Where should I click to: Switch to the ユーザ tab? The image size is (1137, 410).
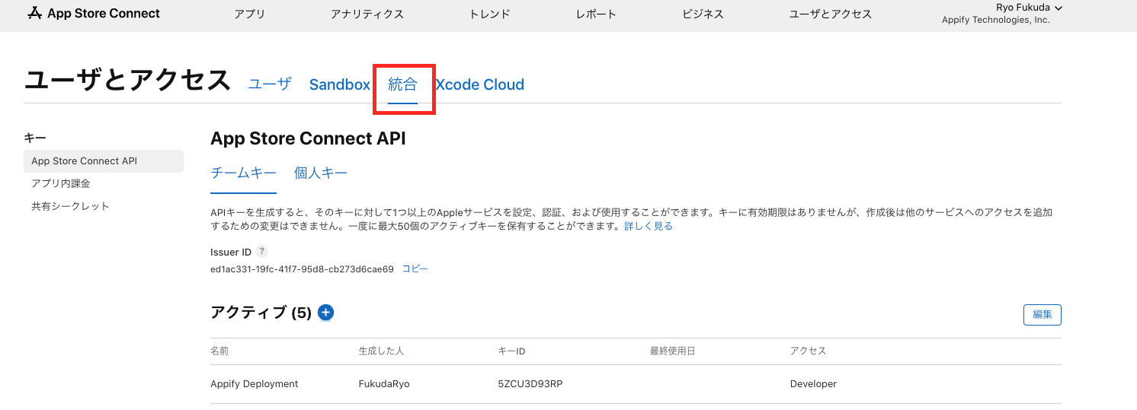pos(270,84)
